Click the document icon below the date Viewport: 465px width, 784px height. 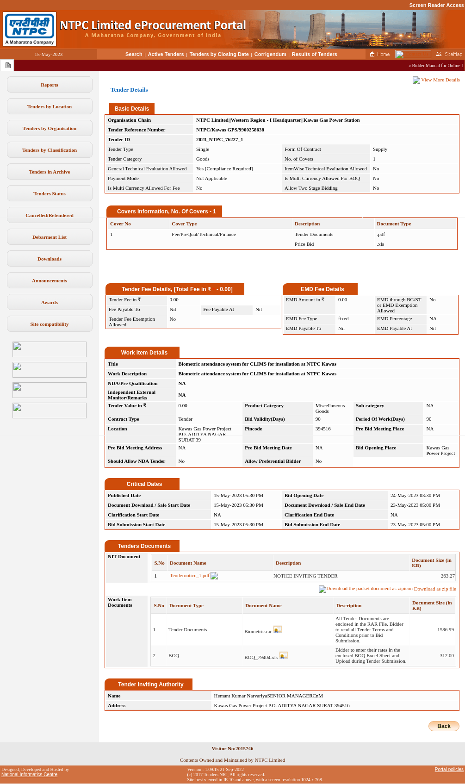point(8,65)
